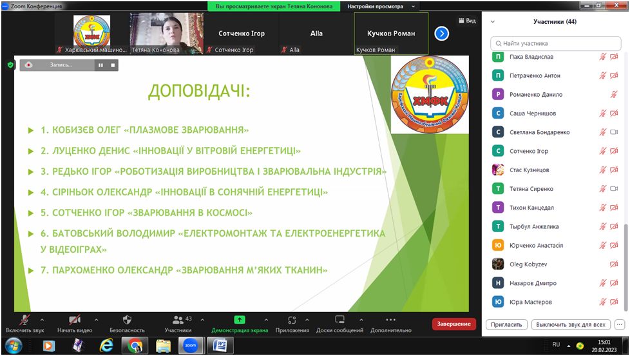630x356 pixels.
Task: Stop the recording
Action: (113, 64)
